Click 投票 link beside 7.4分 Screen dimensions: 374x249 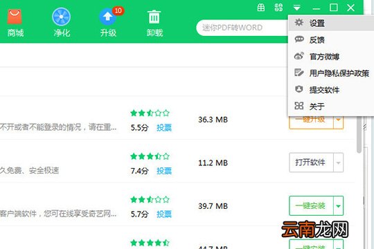click(164, 171)
